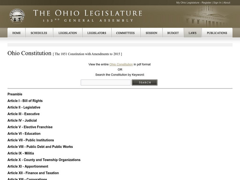Image resolution: width=240 pixels, height=180 pixels.
Task: Open Article X - County and Township Organizations
Action: tap(44, 160)
